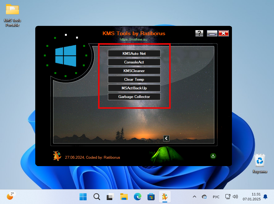Switch the РУС input language indicator

point(216,197)
